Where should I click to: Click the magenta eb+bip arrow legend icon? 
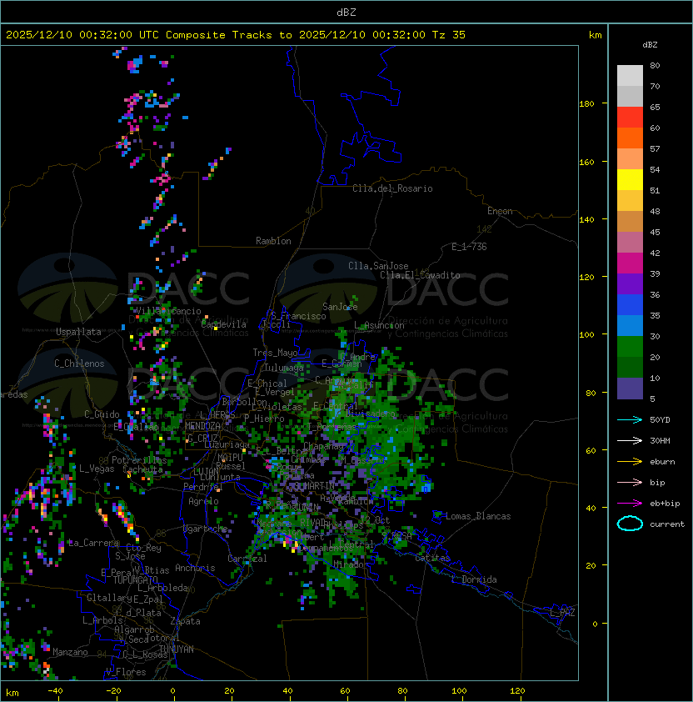tap(630, 504)
